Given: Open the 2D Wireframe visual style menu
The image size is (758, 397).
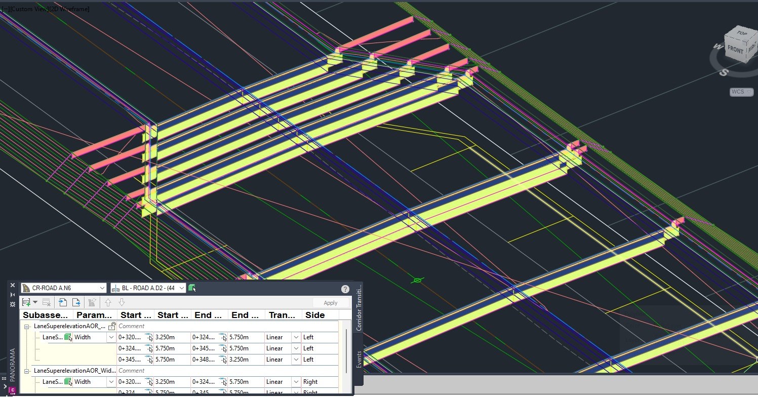Looking at the screenshot, I should pos(69,9).
